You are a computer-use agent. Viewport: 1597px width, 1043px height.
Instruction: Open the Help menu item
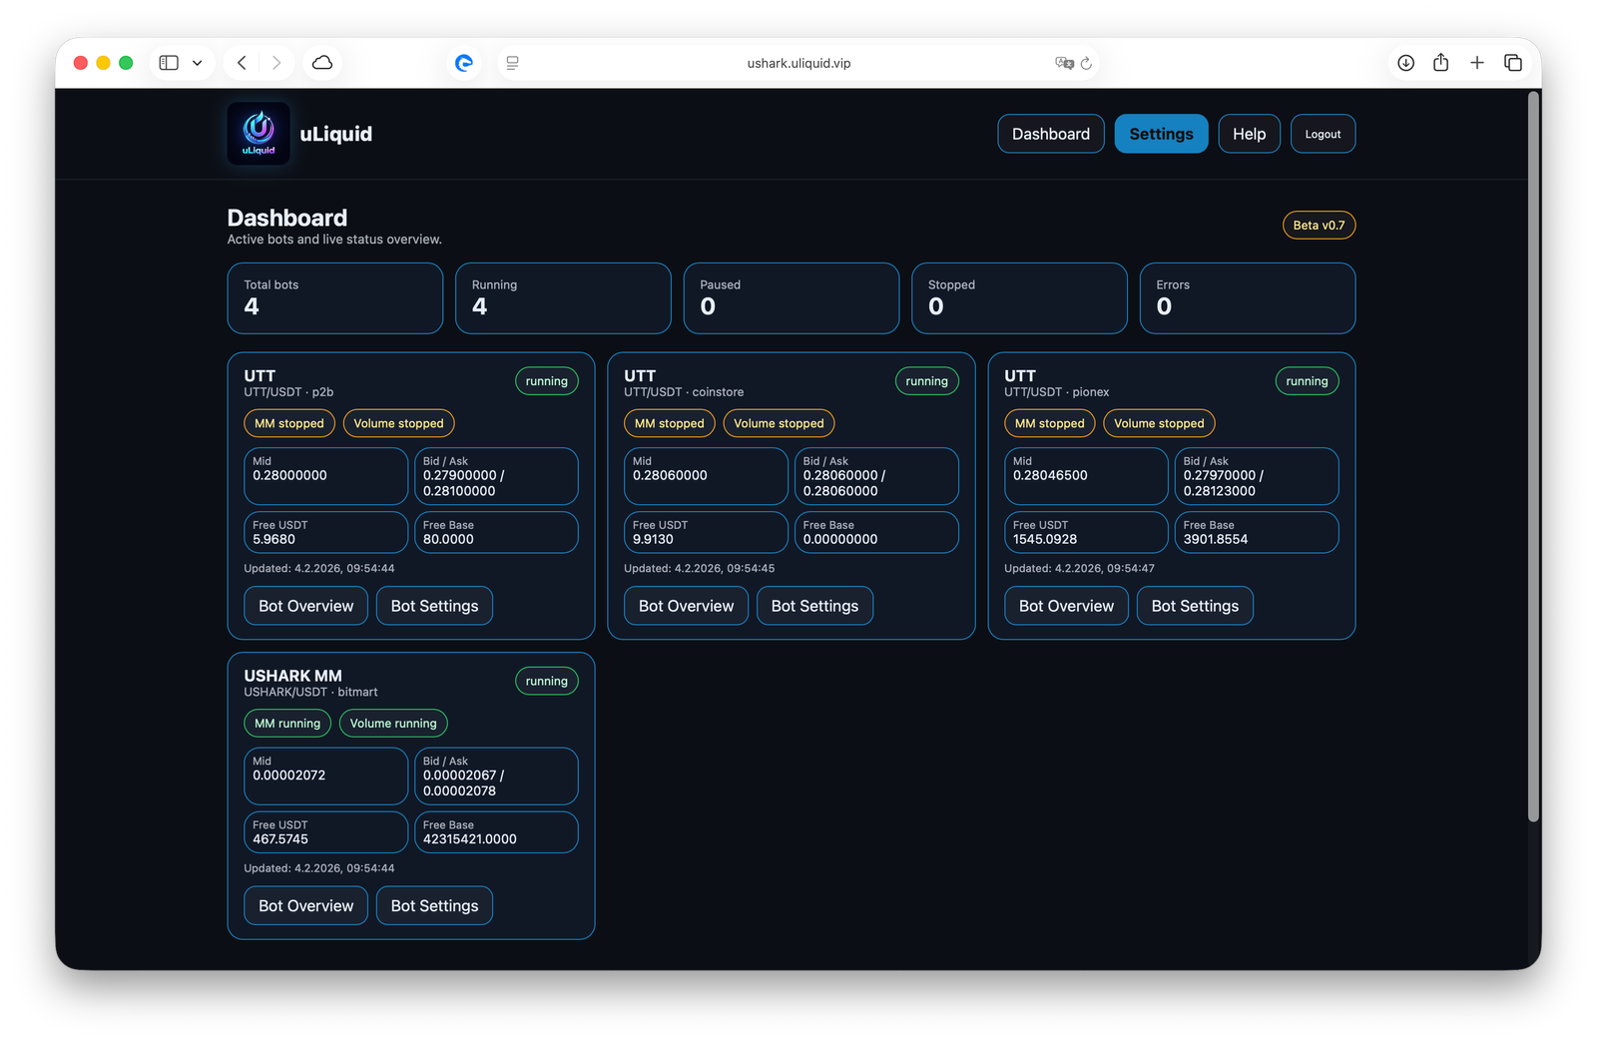pos(1249,133)
